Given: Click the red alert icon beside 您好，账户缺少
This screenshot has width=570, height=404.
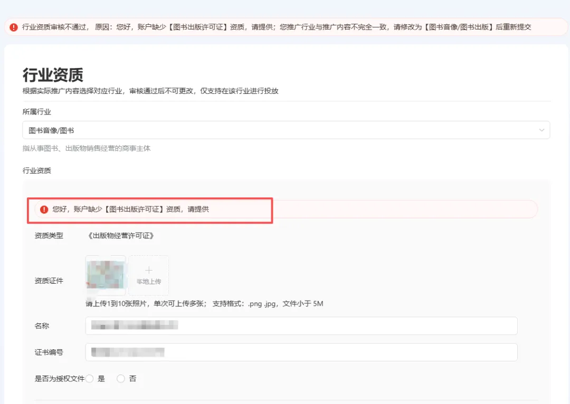Looking at the screenshot, I should click(44, 209).
